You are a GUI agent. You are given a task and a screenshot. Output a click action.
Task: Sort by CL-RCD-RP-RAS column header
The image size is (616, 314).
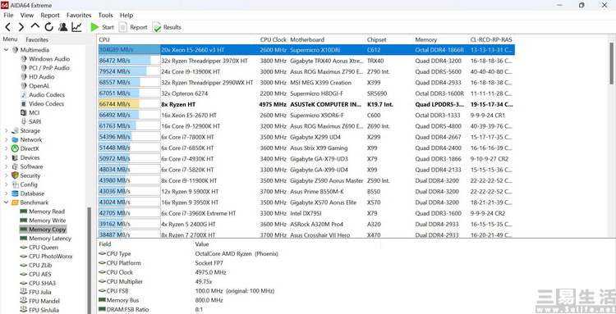491,39
